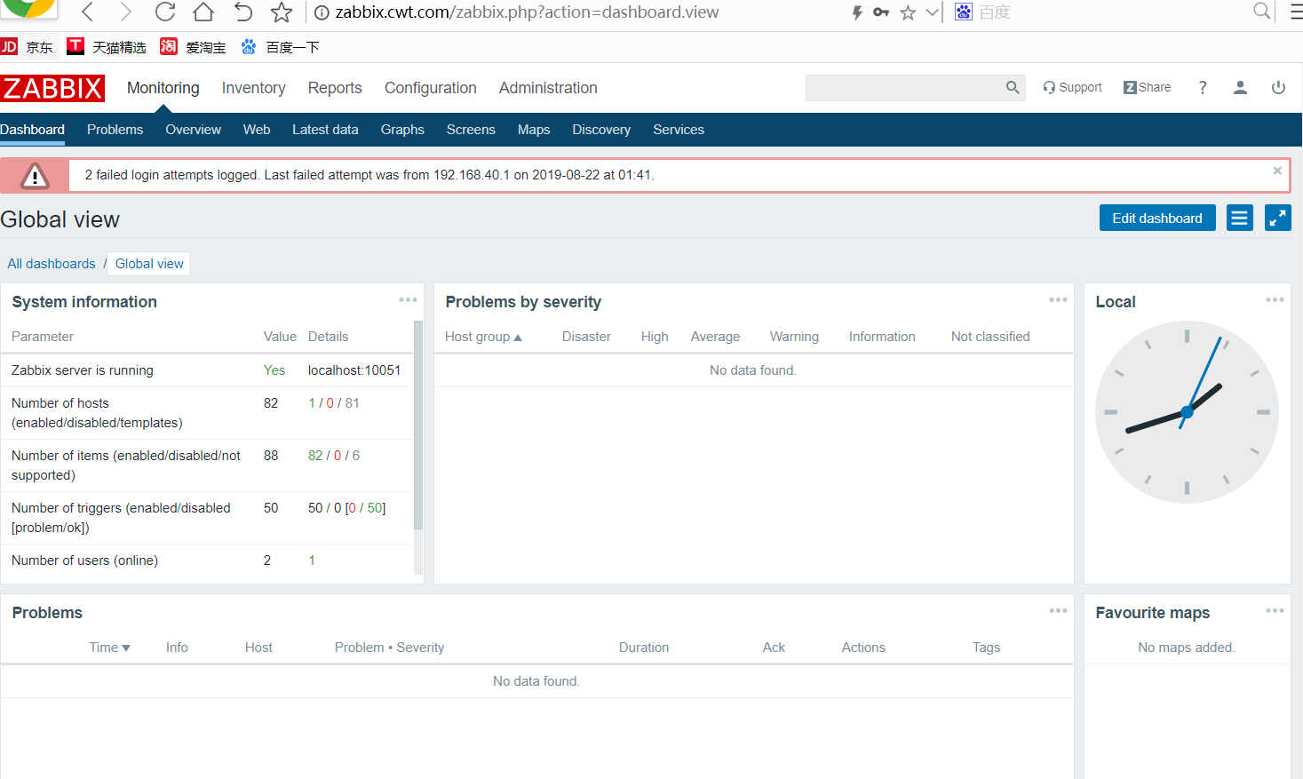Open the All dashboards breadcrumb link
Image resolution: width=1303 pixels, height=779 pixels.
click(x=52, y=264)
